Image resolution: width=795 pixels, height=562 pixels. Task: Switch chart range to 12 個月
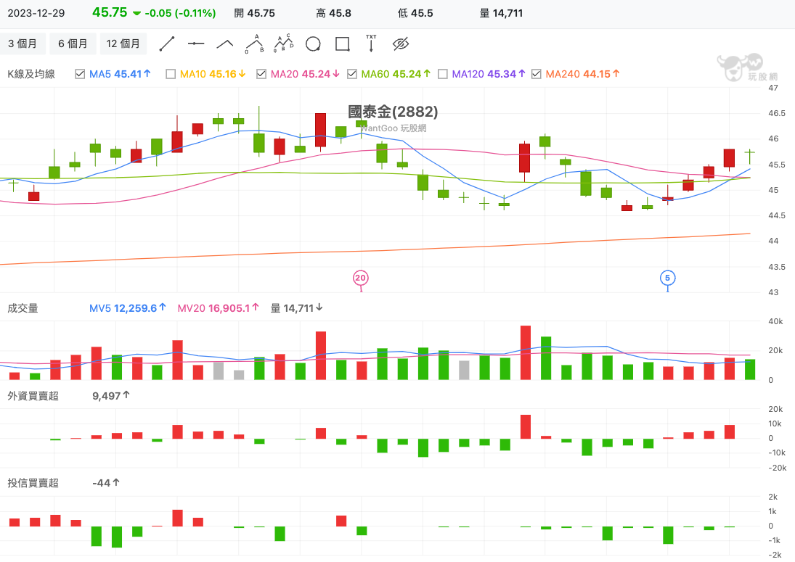[123, 44]
